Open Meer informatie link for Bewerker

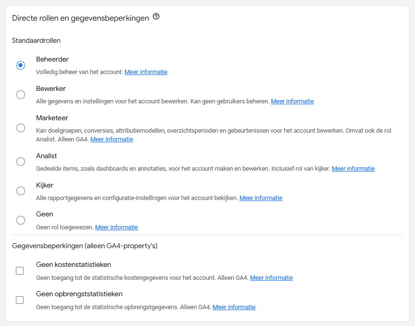(292, 101)
